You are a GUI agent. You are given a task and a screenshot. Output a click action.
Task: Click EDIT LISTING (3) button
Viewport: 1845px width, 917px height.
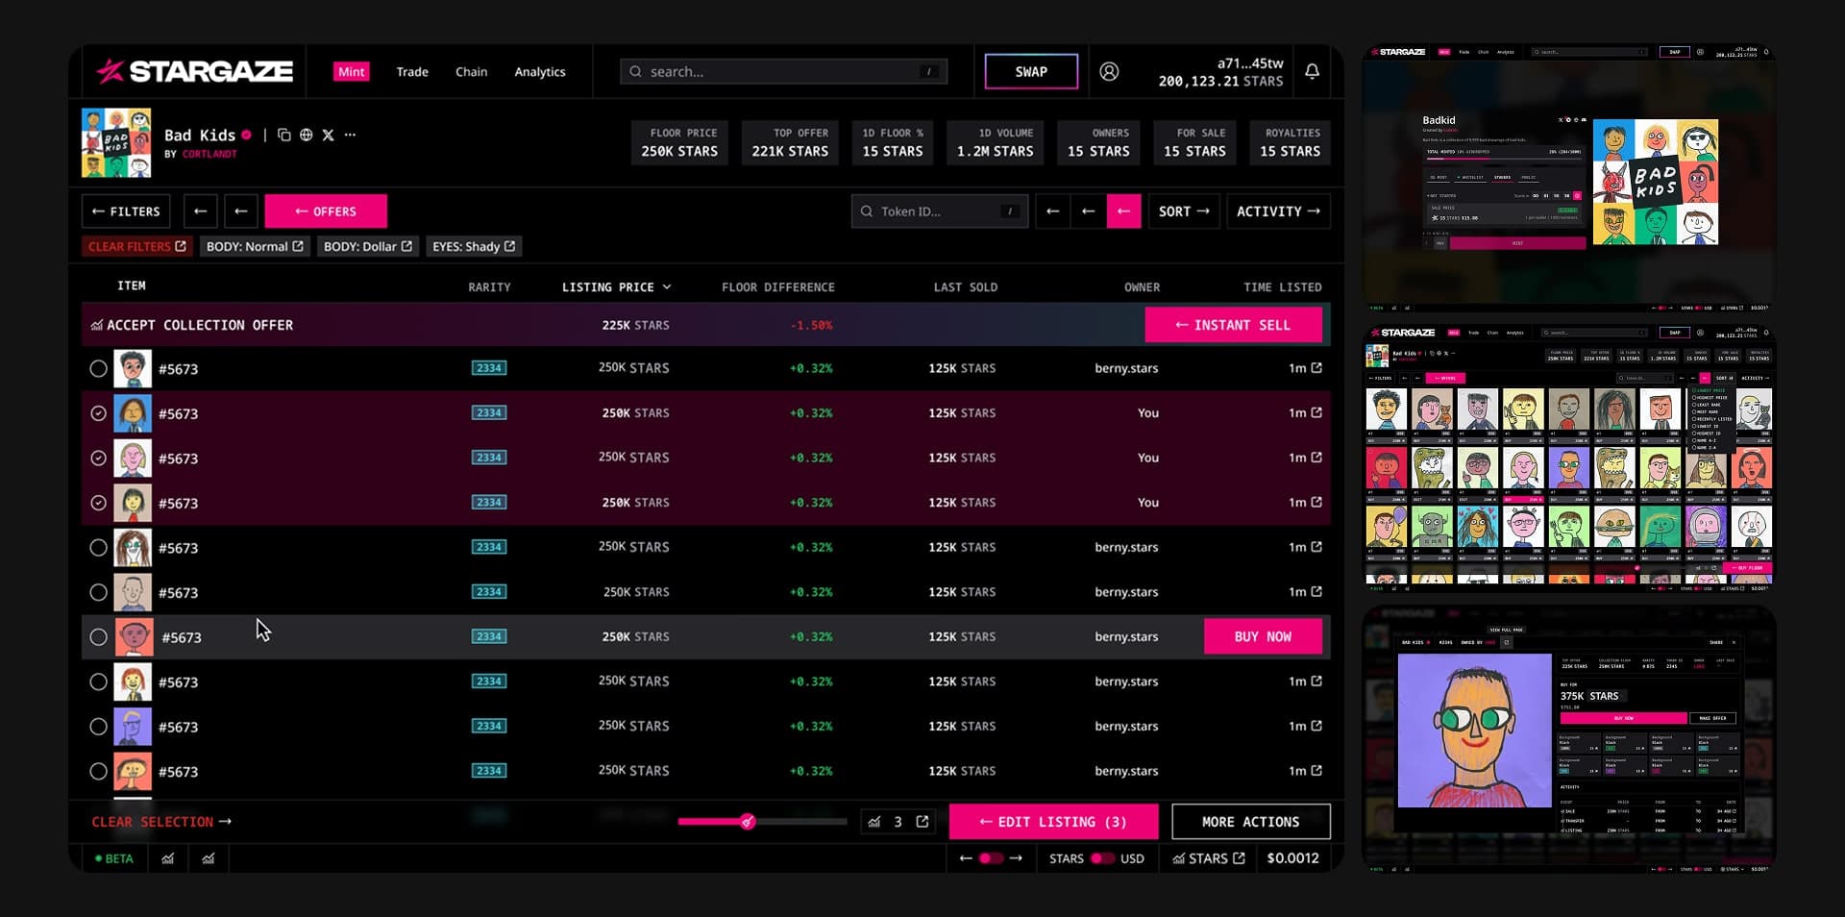1053,822
